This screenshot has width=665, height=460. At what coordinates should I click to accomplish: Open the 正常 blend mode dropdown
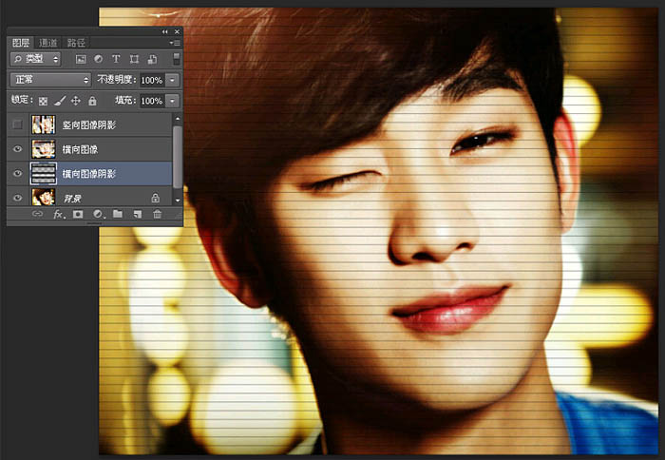[x=50, y=80]
